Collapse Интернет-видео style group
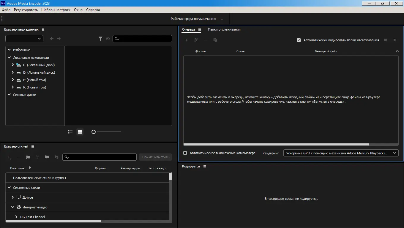Image resolution: width=404 pixels, height=228 pixels. click(13, 207)
